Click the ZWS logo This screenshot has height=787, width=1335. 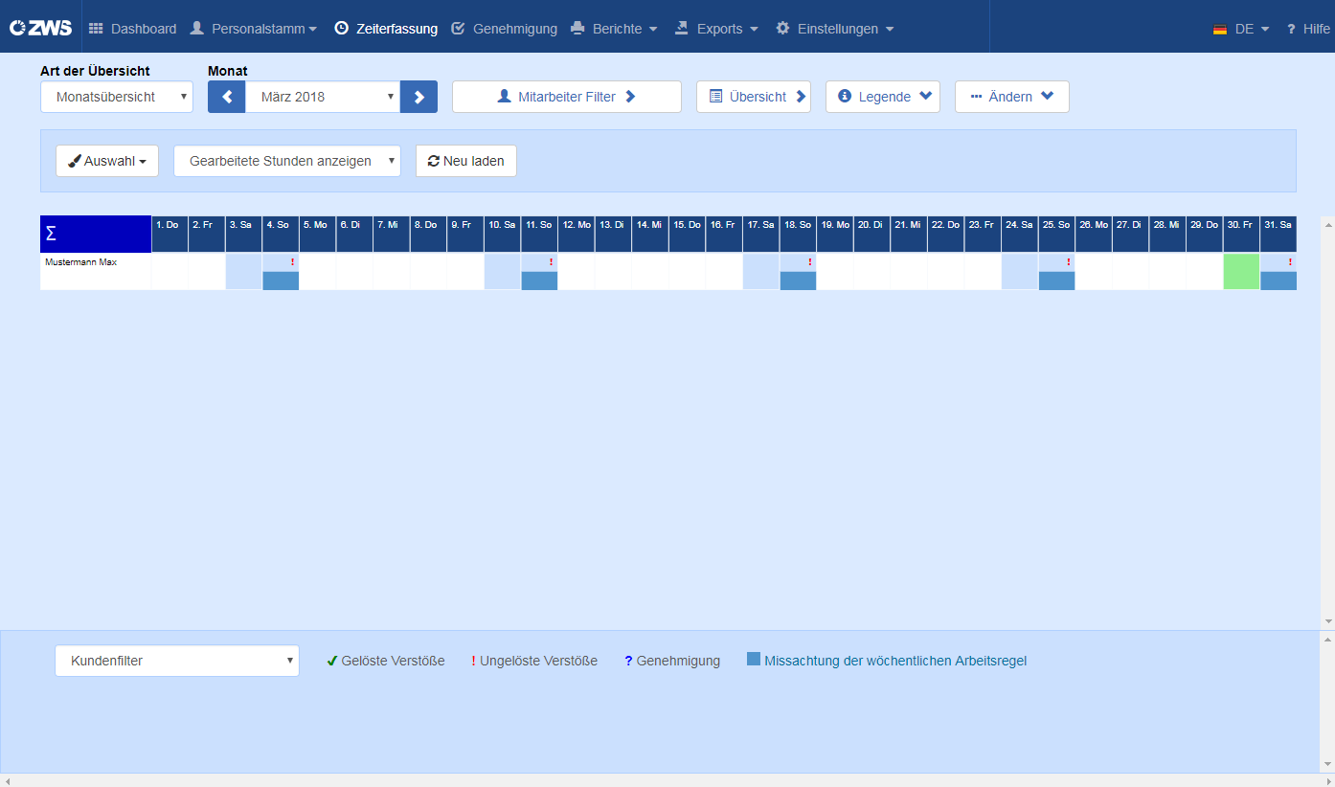click(40, 28)
